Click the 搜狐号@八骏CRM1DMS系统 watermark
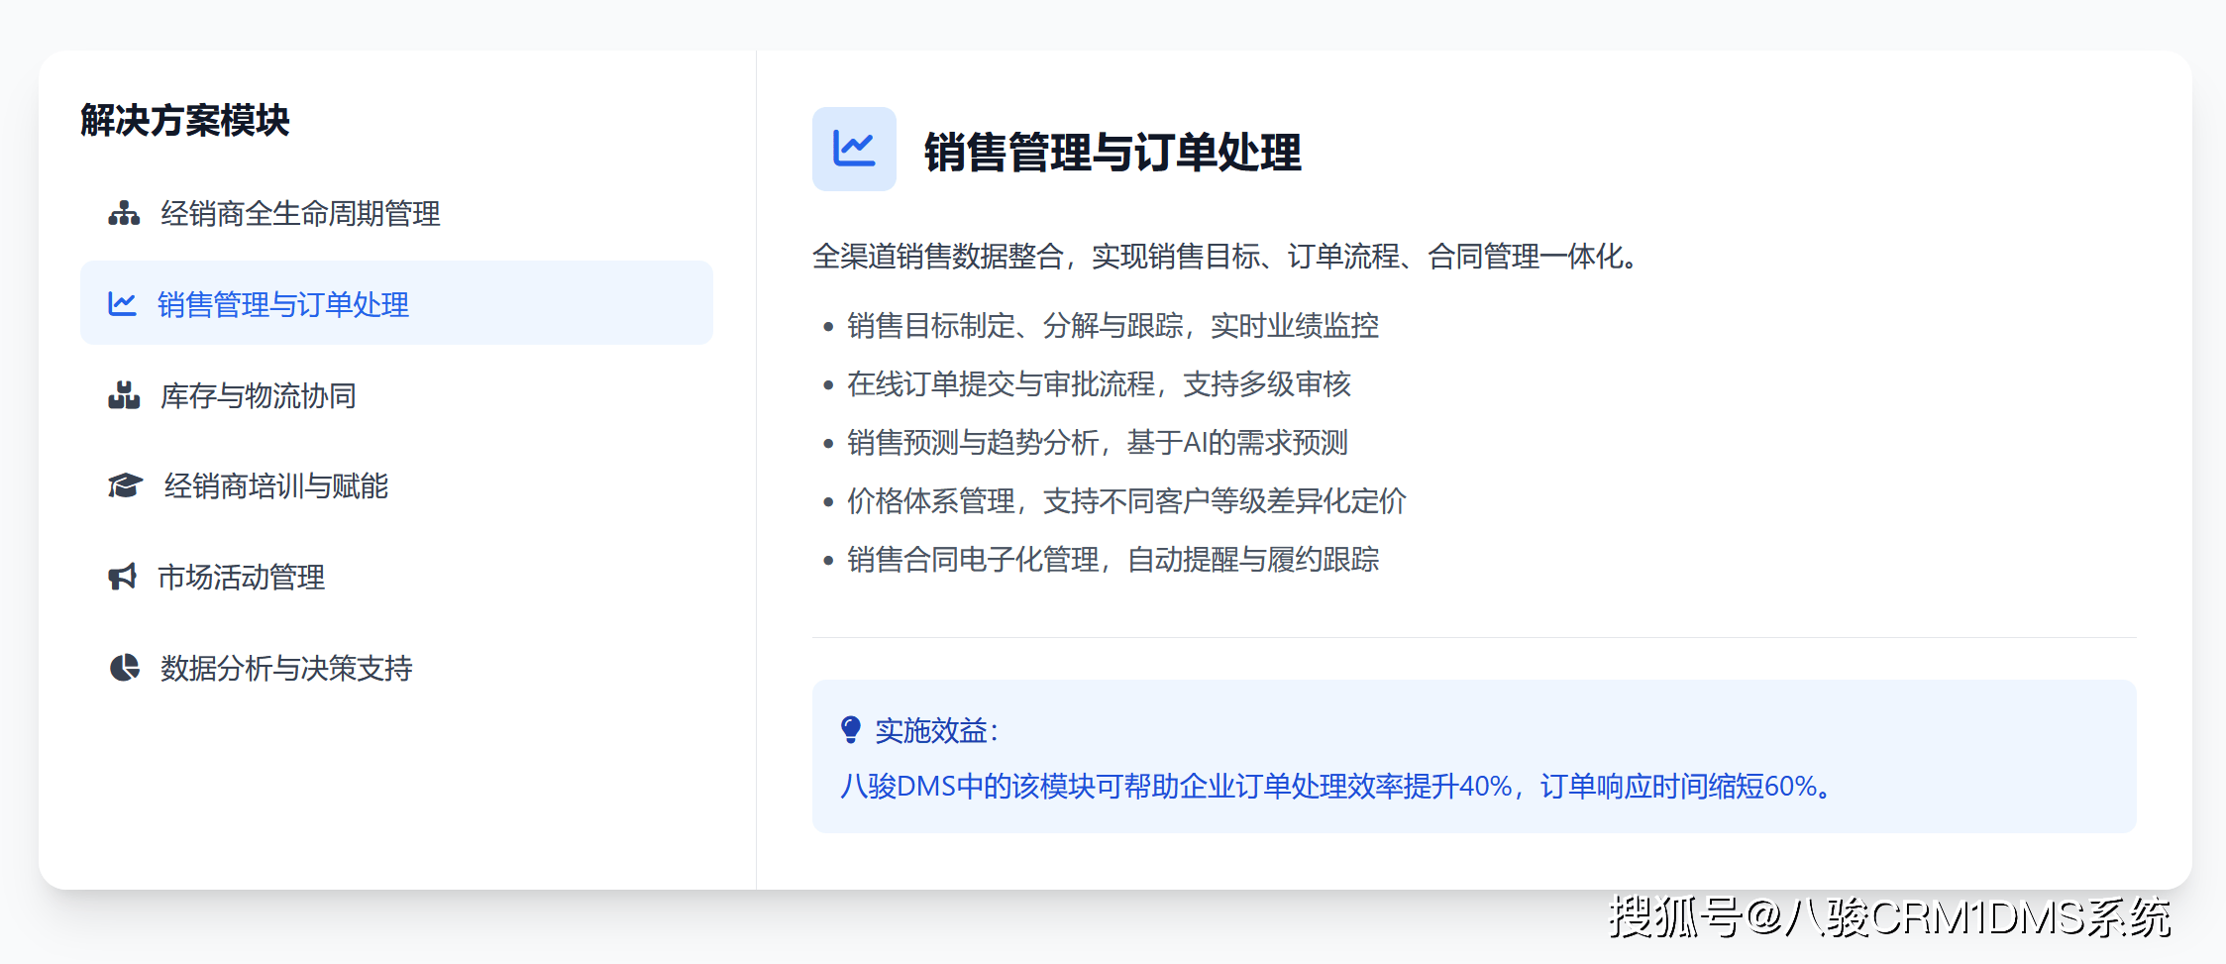Viewport: 2226px width, 964px height. coord(1889,917)
